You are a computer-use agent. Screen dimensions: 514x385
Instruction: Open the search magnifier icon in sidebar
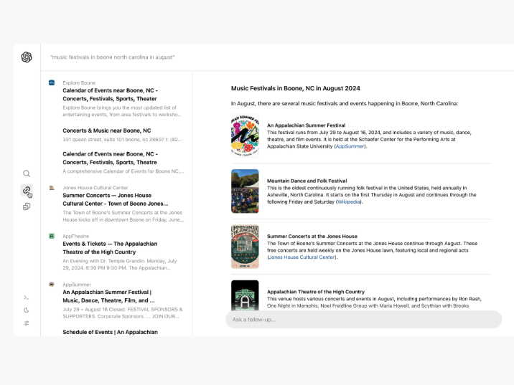pyautogui.click(x=27, y=174)
